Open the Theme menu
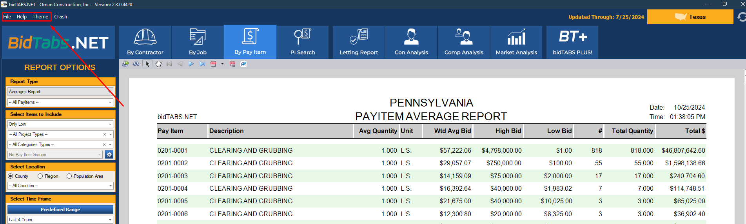The image size is (746, 224). click(x=40, y=17)
